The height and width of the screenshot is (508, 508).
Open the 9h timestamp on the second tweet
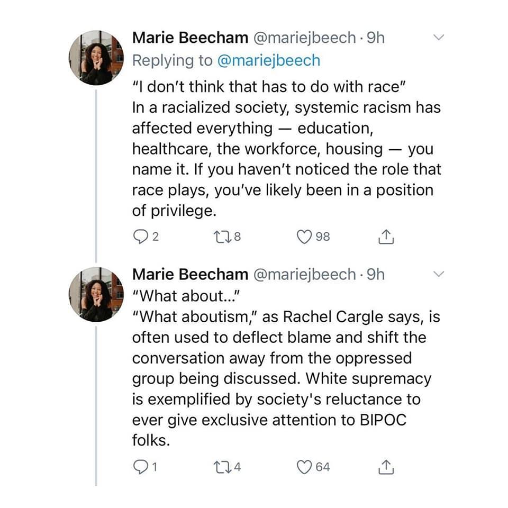(376, 274)
